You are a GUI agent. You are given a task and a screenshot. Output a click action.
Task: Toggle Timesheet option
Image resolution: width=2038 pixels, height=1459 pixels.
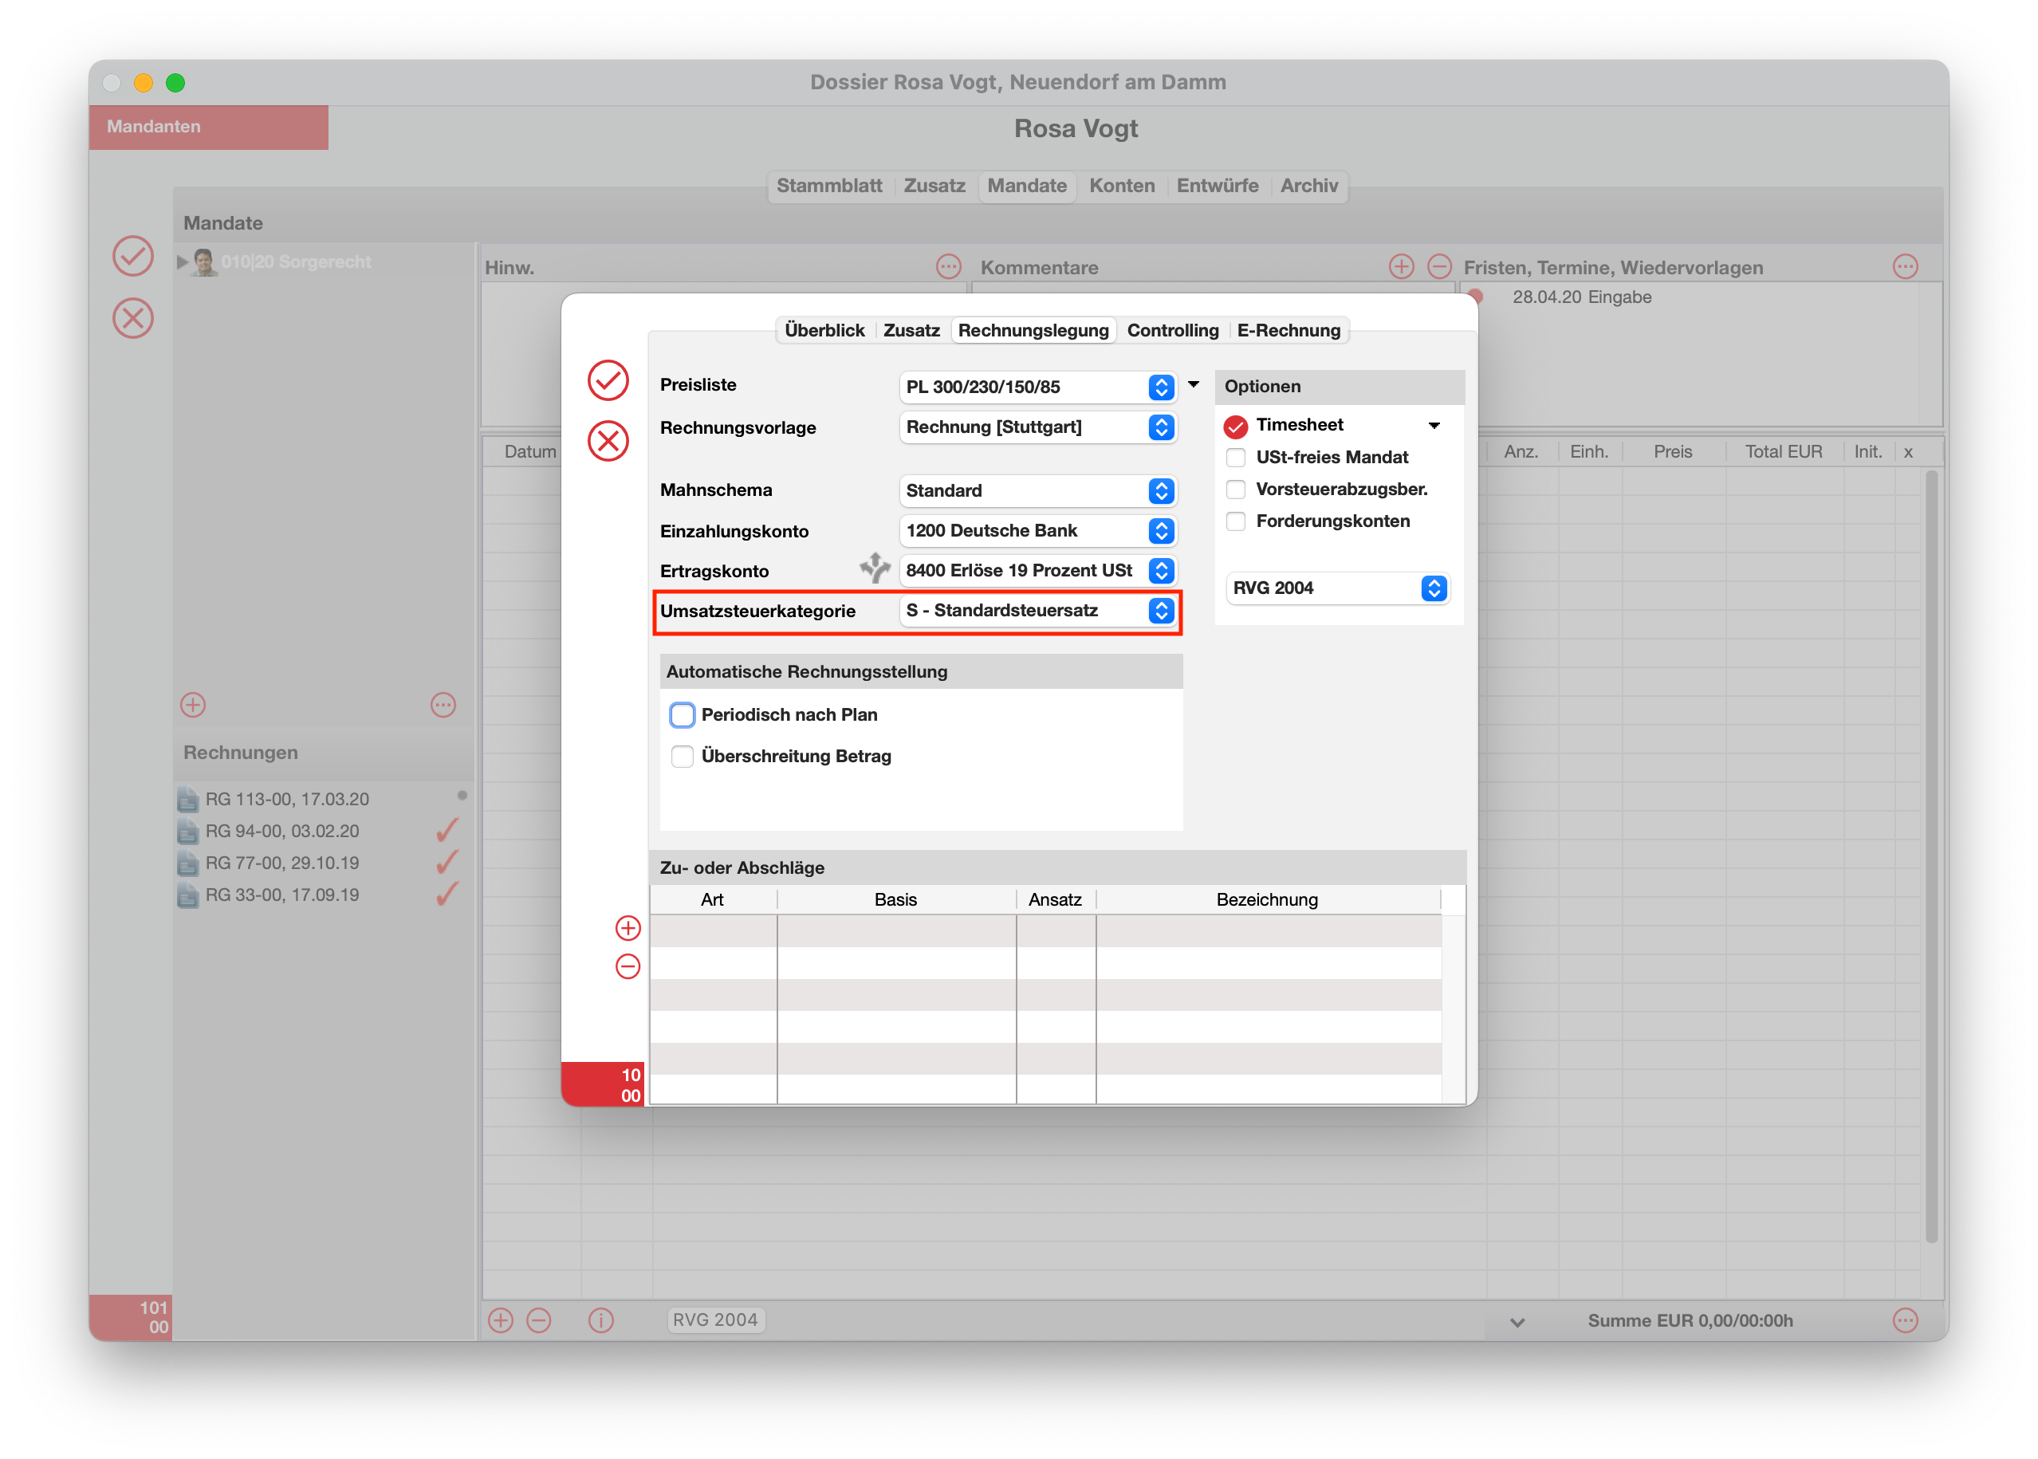[1236, 425]
